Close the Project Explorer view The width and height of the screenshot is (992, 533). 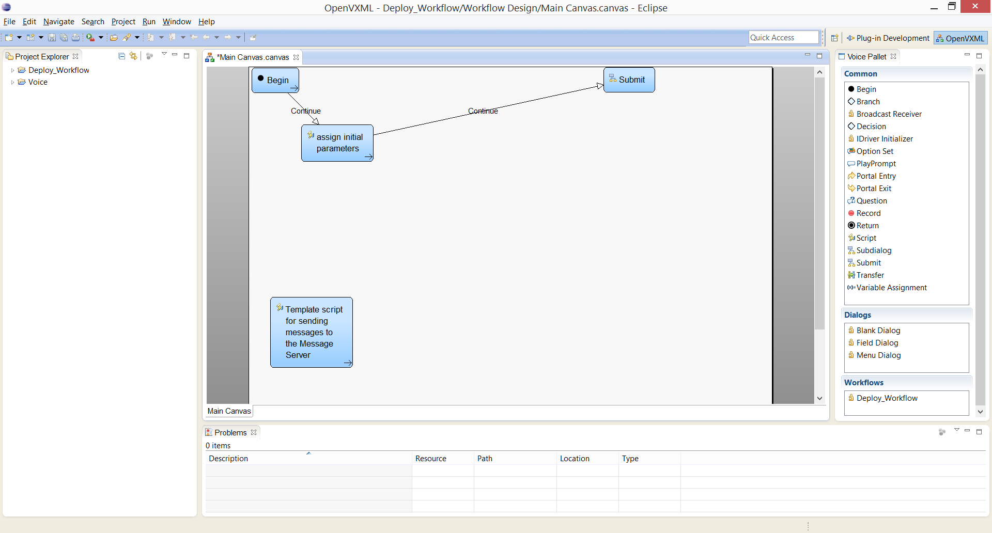tap(76, 56)
